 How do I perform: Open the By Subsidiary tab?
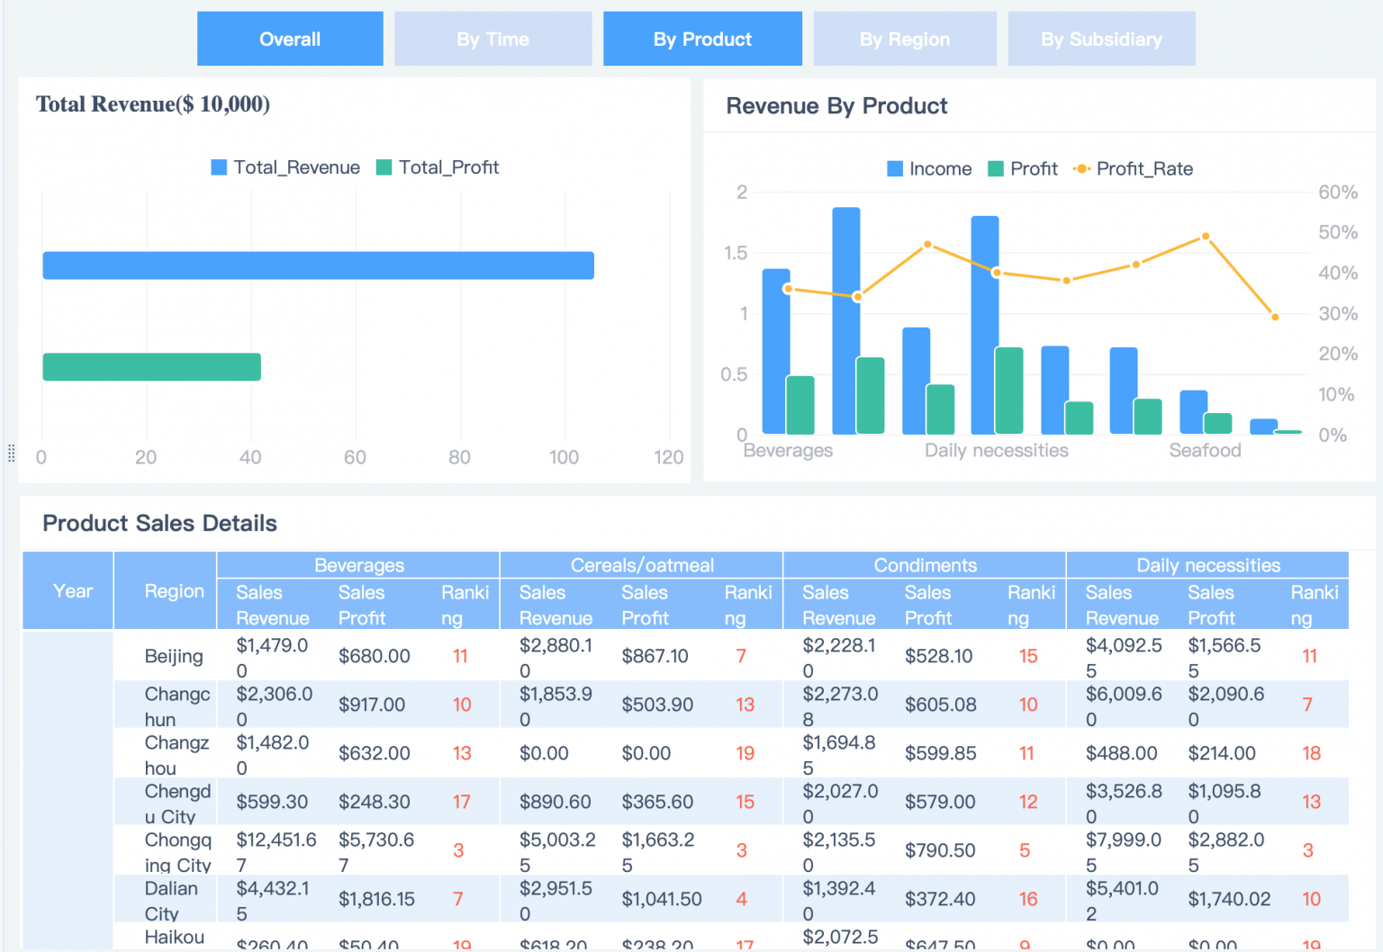pyautogui.click(x=1101, y=39)
